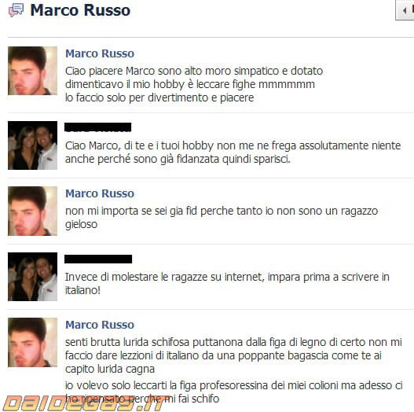
Task: Click the couple photo avatar beside "Invece di molestare"
Action: click(32, 277)
